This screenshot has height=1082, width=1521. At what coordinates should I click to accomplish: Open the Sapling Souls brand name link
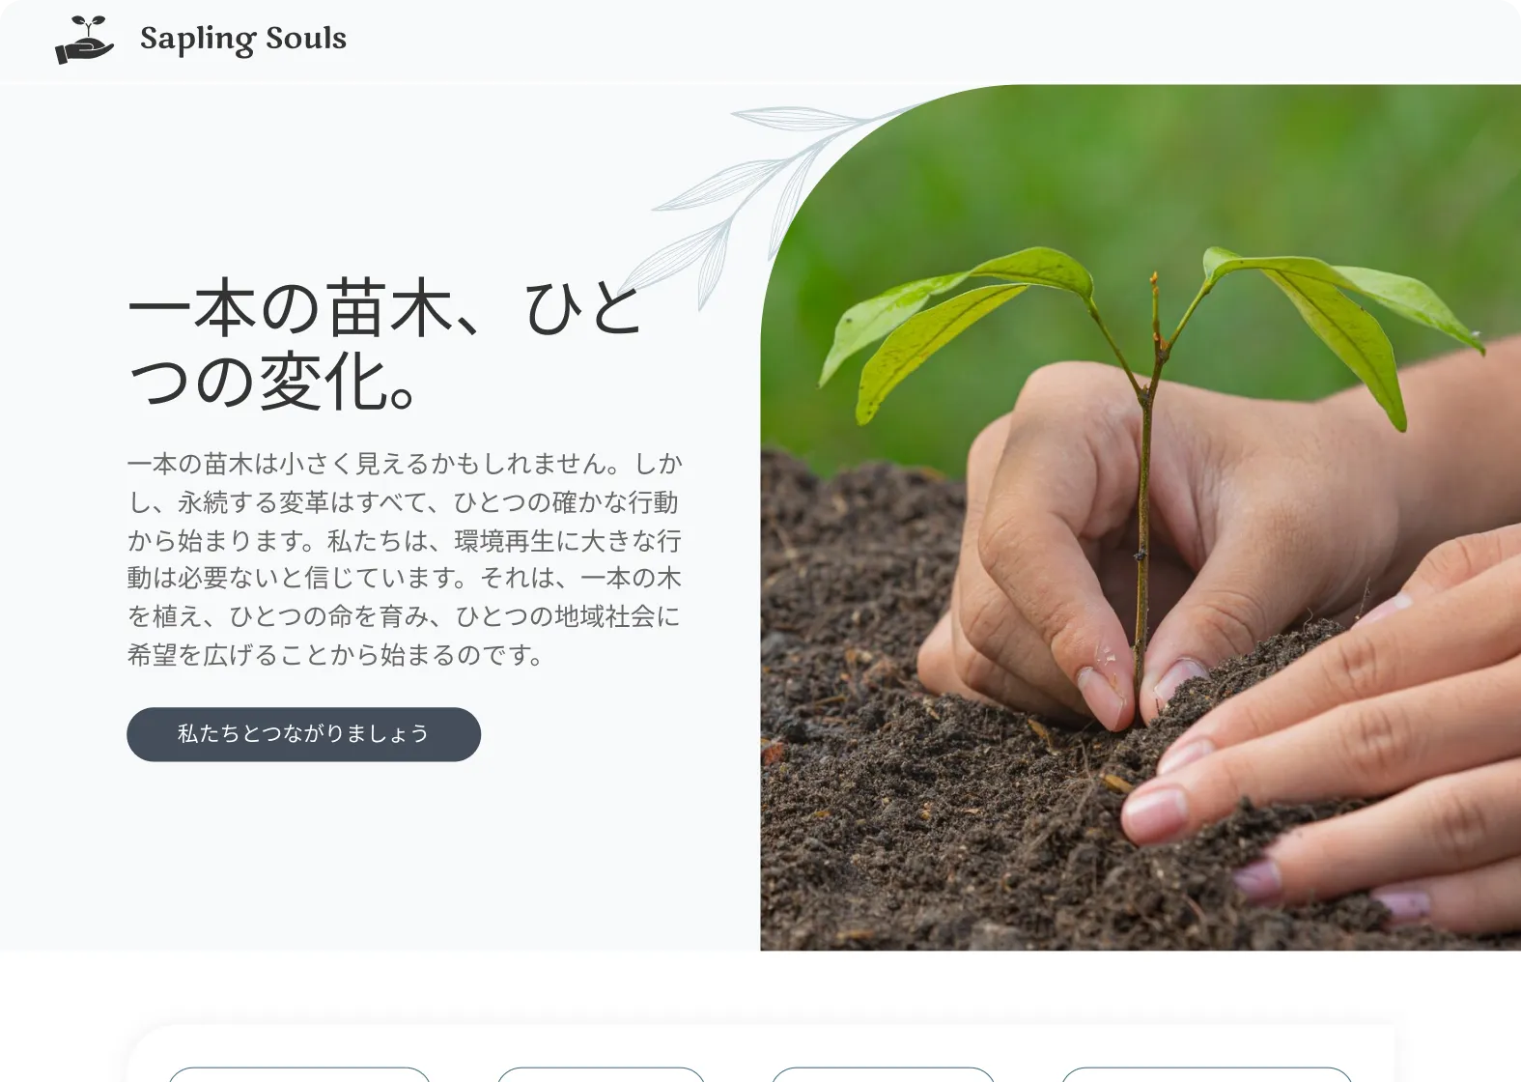pos(243,39)
